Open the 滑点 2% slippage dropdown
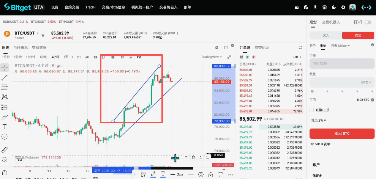The image size is (376, 179). [x=318, y=120]
